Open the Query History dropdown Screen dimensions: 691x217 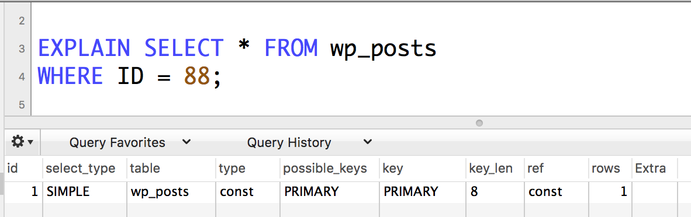coord(309,142)
